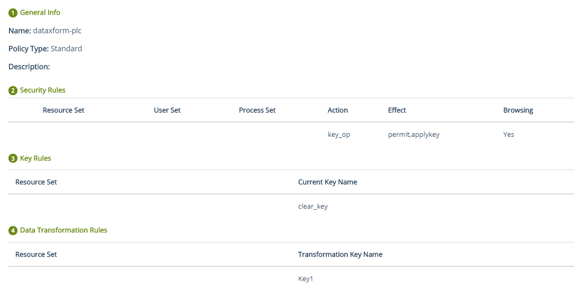The width and height of the screenshot is (580, 289).
Task: Jump to Data Transformation Rules heading
Action: (63, 230)
